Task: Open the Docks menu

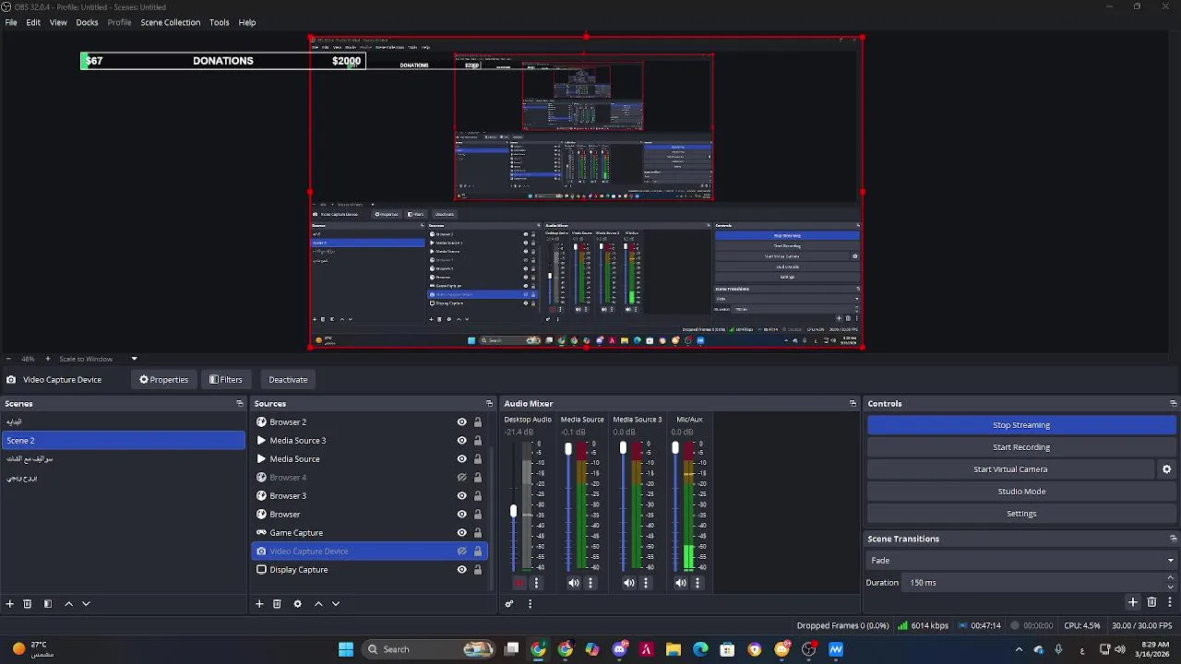Action: click(87, 22)
